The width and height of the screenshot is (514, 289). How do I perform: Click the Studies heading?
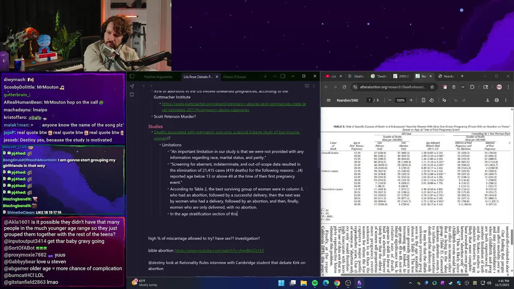click(155, 126)
